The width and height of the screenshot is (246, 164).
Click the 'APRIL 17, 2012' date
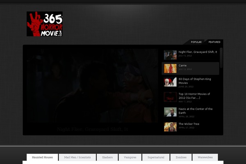click(187, 128)
